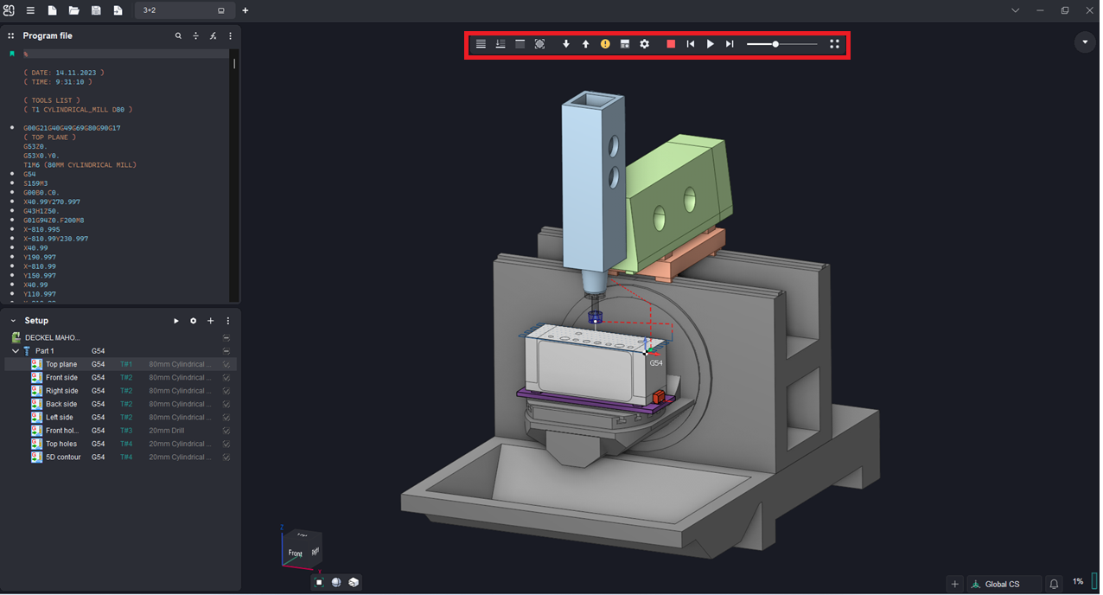
Task: Add a new tab with plus button
Action: (x=245, y=10)
